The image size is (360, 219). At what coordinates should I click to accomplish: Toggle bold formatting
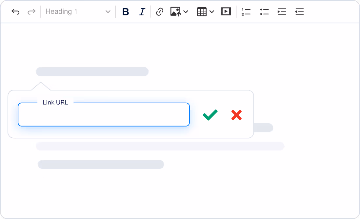coord(126,12)
